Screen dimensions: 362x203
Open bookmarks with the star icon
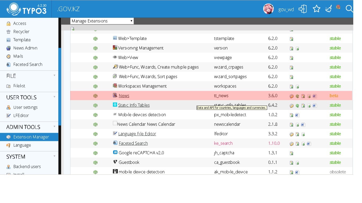(x=317, y=9)
